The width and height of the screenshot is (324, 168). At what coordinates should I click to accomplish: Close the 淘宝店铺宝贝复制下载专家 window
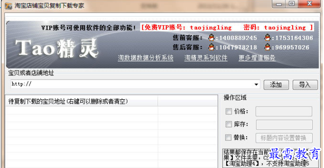[309, 4]
